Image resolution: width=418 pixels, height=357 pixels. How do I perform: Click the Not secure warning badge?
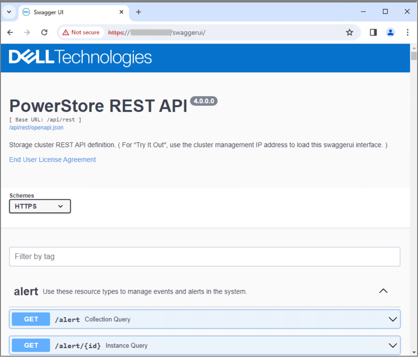[x=81, y=32]
